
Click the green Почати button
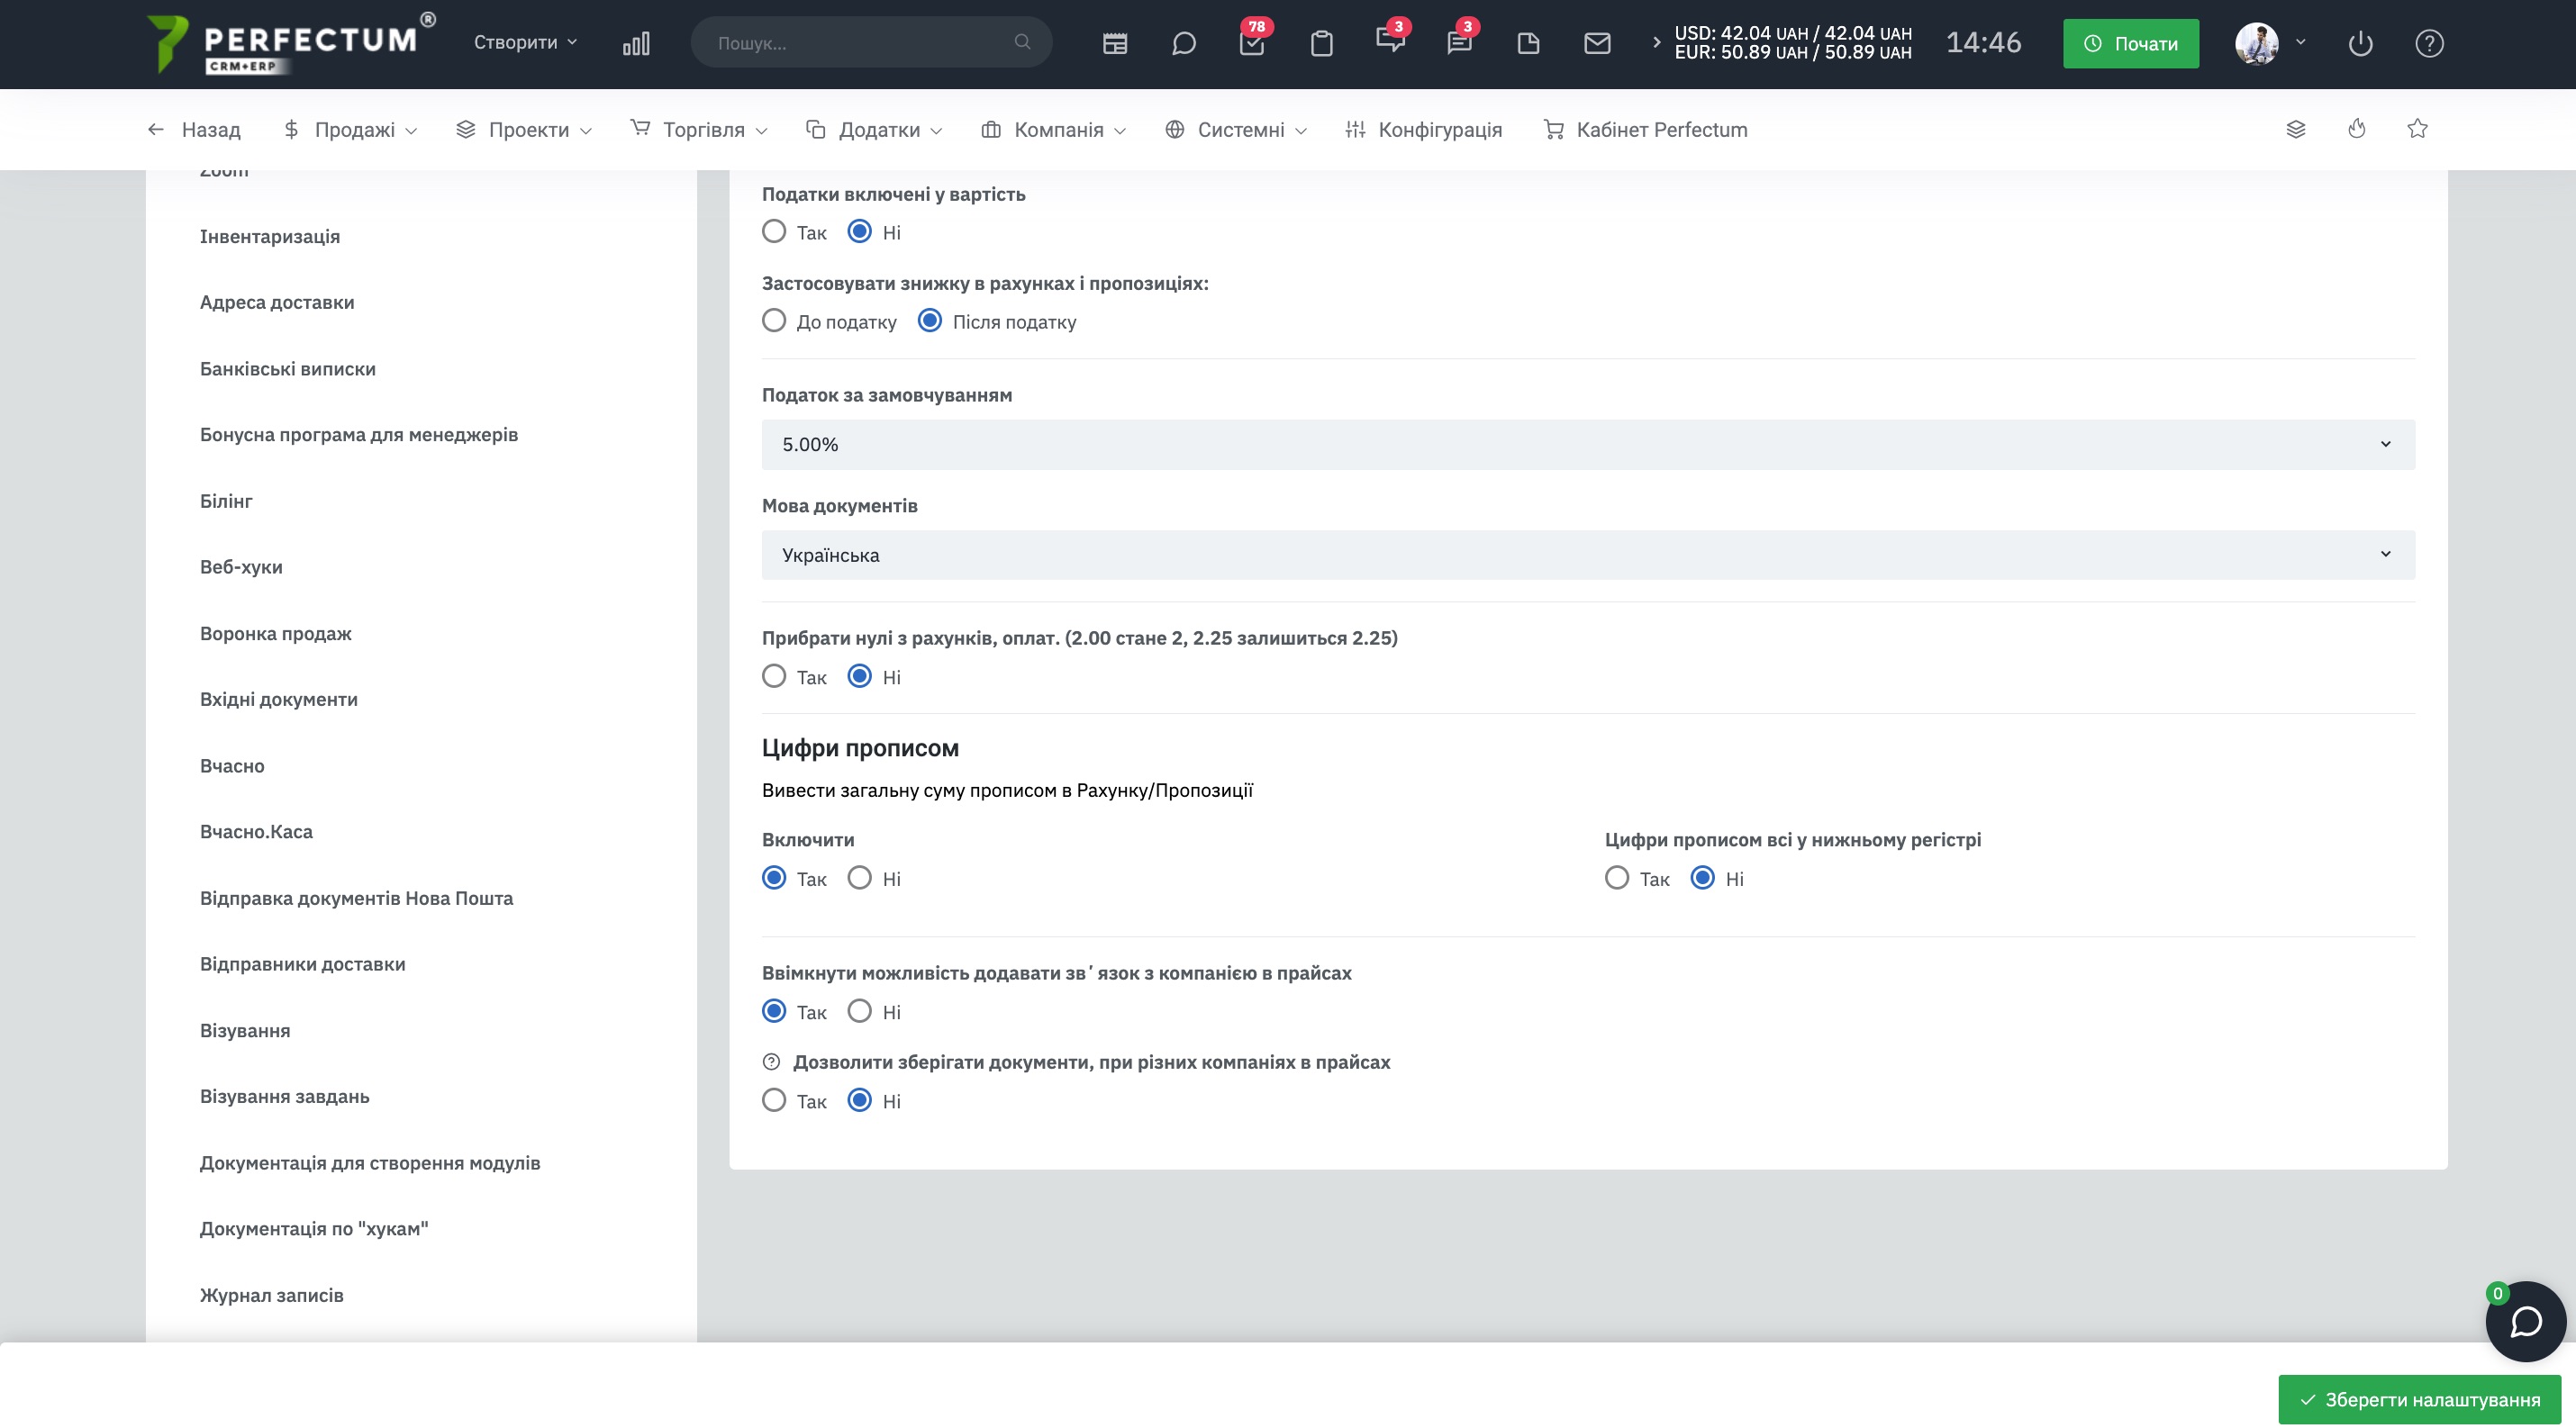coord(2130,43)
